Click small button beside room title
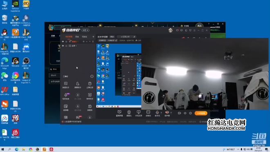Viewport: 270px width, 152px height. point(112,37)
